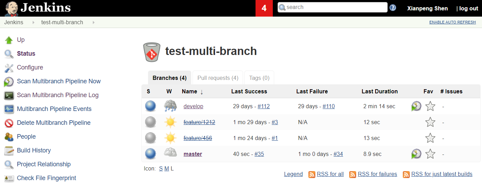Viewport: 482px width, 186px height.
Task: Expand the test-multi-branch breadcrumb arrow
Action: click(x=93, y=22)
